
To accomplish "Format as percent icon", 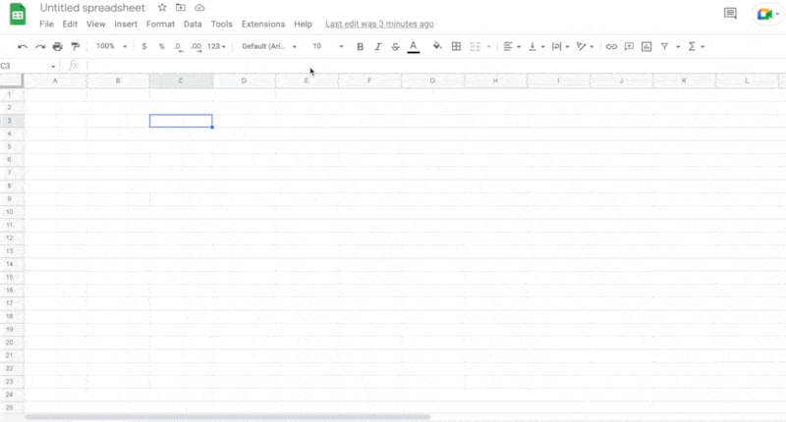I will (161, 46).
